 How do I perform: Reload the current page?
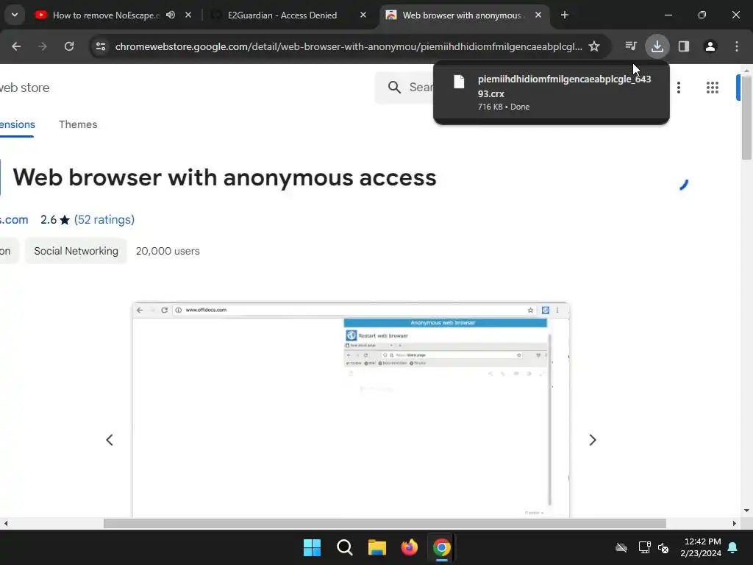pos(69,46)
